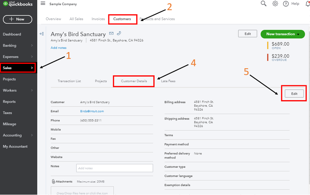Open Mileage in the sidebar
This screenshot has height=195, width=310.
(x=10, y=124)
